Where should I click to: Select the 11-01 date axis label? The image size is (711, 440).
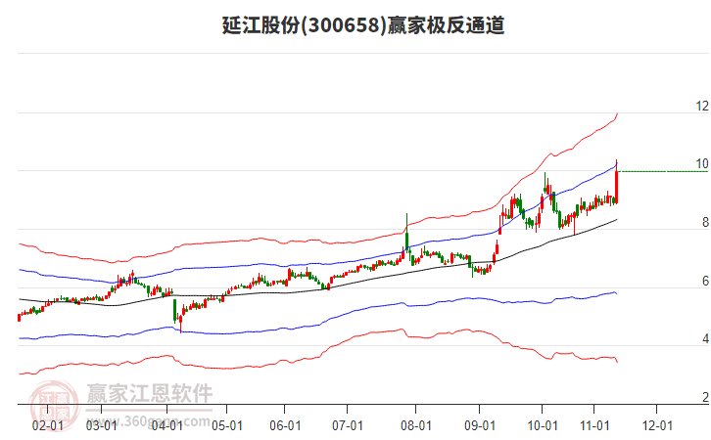(594, 425)
